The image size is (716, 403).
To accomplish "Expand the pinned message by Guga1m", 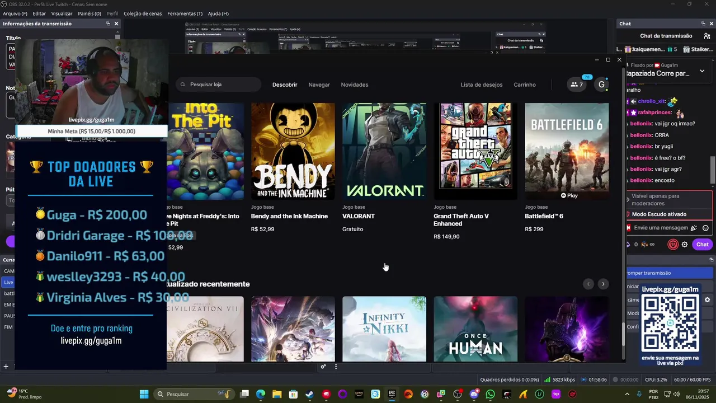I will coord(702,71).
